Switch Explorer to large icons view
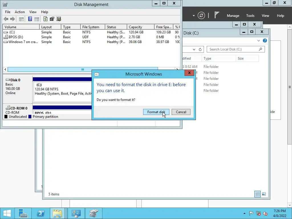Screen dimensions: 292x219 (x=264, y=194)
